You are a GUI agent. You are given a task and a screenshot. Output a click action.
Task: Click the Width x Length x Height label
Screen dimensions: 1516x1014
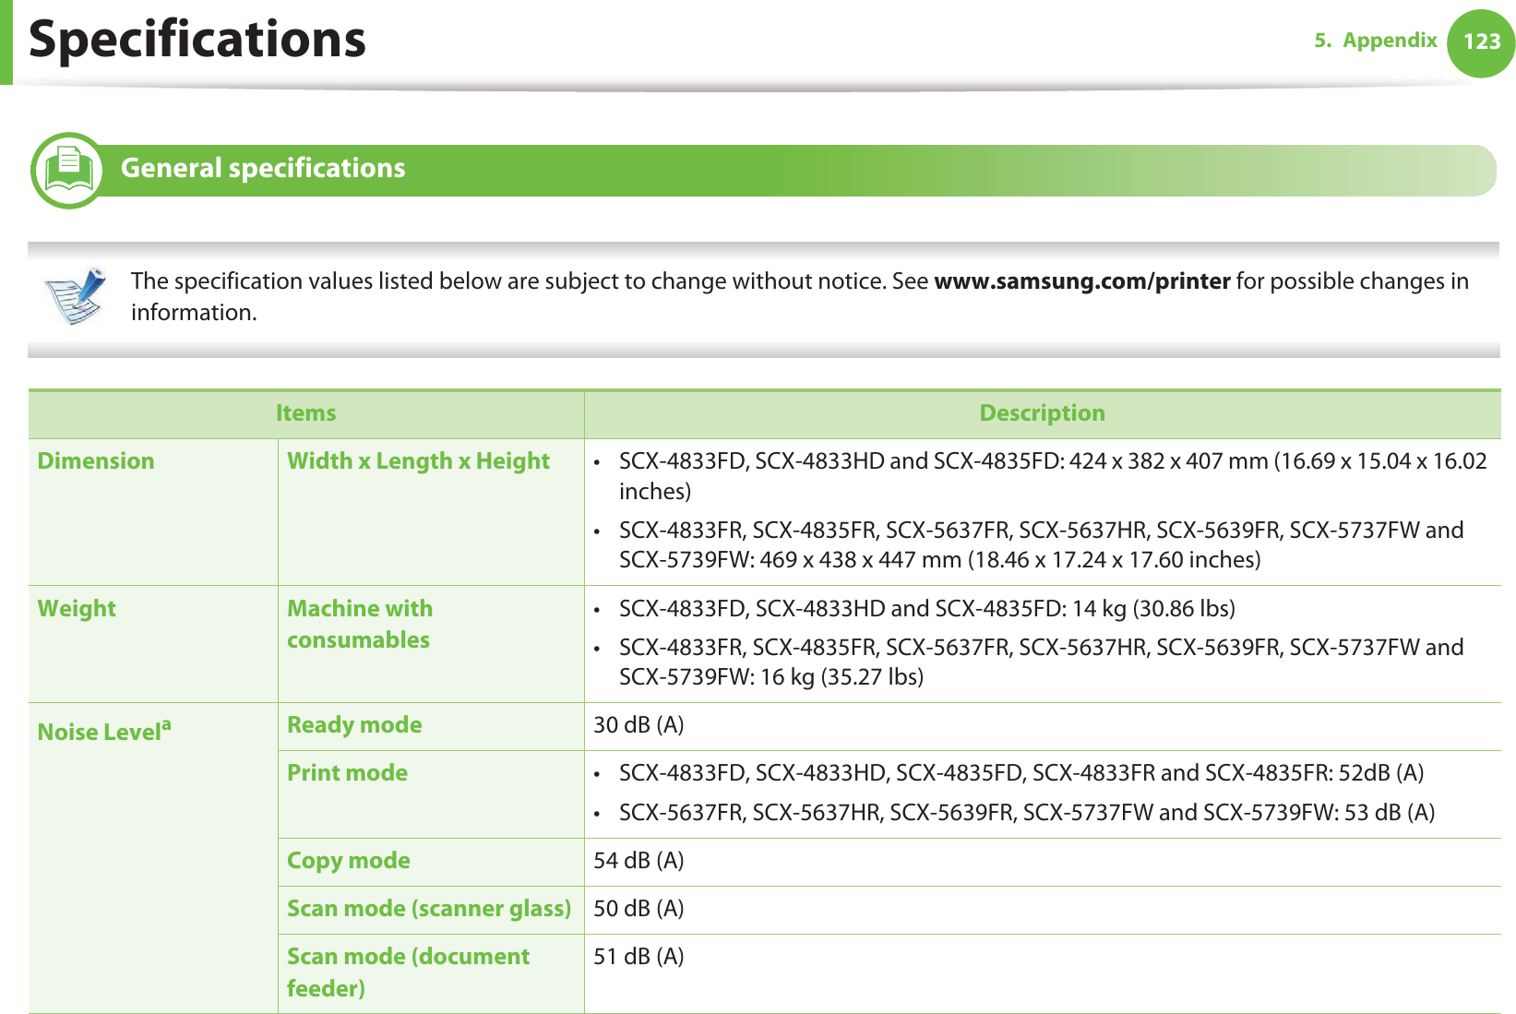(x=418, y=461)
